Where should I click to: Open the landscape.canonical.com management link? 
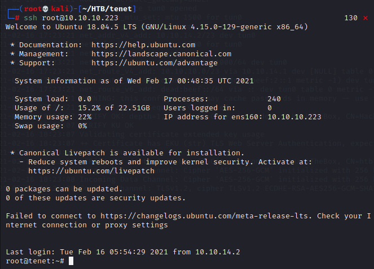tap(161, 54)
